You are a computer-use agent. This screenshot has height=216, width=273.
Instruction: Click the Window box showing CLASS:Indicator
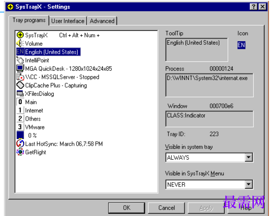coord(210,119)
